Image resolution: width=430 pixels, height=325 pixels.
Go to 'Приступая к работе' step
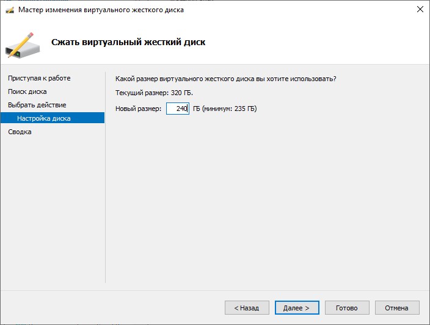39,78
